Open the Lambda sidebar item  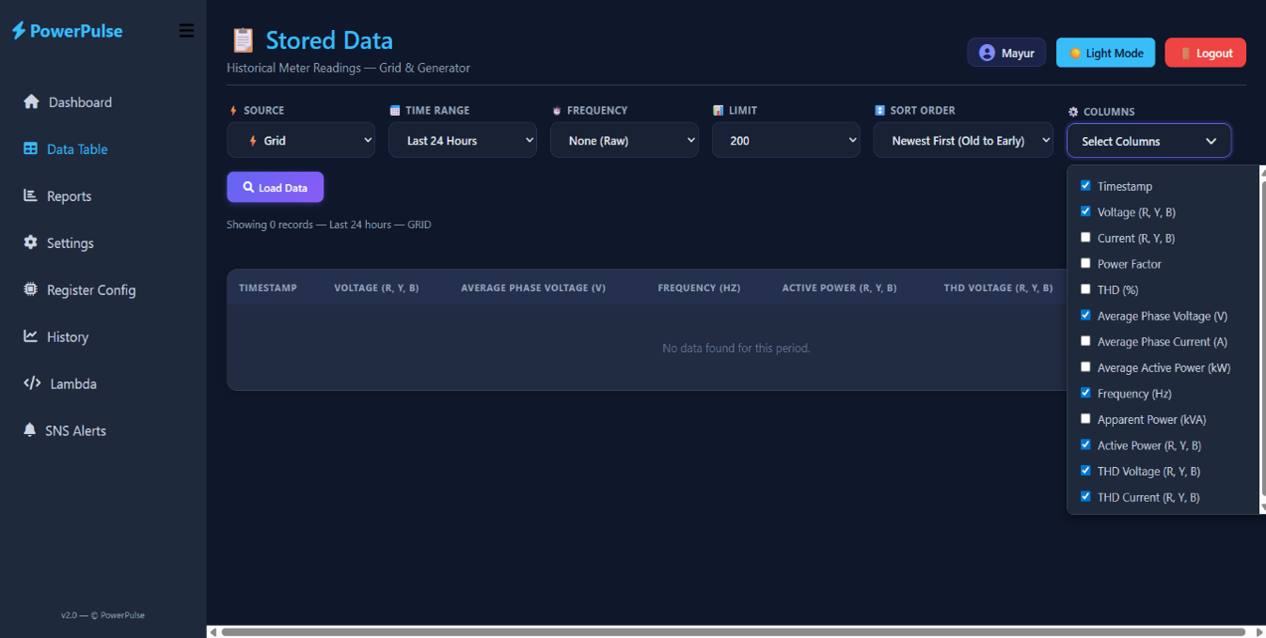click(103, 383)
